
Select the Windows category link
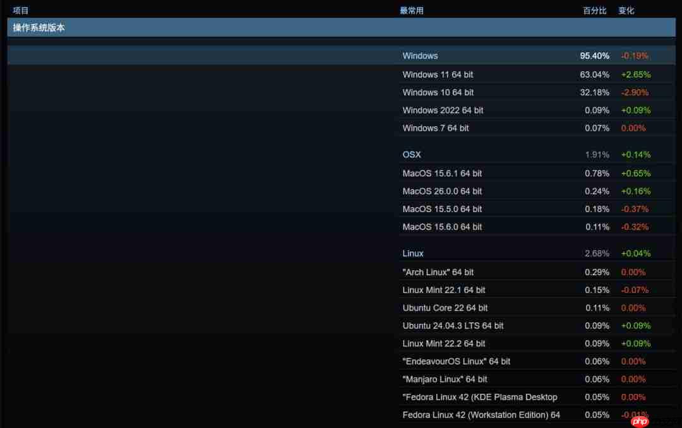point(420,56)
